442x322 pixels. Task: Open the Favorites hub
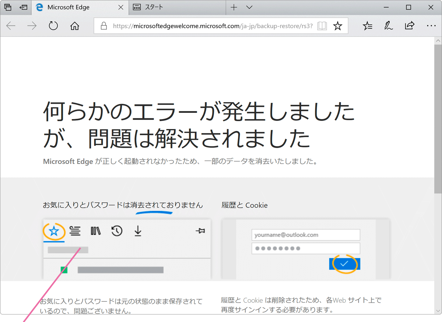[x=367, y=26]
